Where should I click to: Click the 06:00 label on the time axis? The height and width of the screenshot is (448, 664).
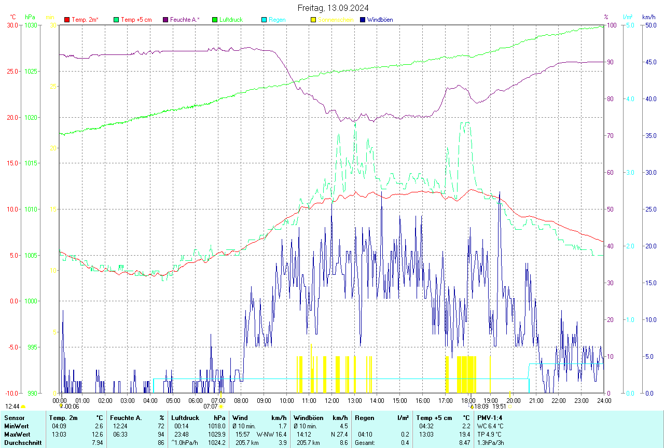point(196,400)
